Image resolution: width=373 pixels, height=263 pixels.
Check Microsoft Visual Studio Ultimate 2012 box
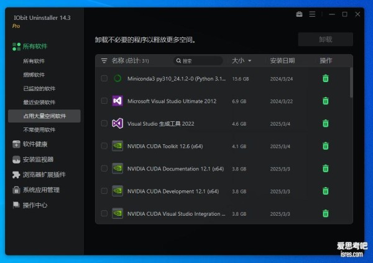pyautogui.click(x=104, y=101)
